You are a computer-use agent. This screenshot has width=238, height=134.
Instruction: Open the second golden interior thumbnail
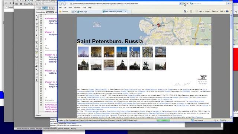click(x=109, y=52)
